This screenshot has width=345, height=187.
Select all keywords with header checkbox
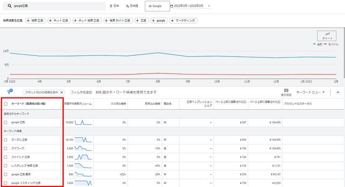tap(6, 104)
